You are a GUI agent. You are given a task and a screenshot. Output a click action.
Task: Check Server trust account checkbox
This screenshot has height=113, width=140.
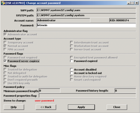[x=72, y=49]
